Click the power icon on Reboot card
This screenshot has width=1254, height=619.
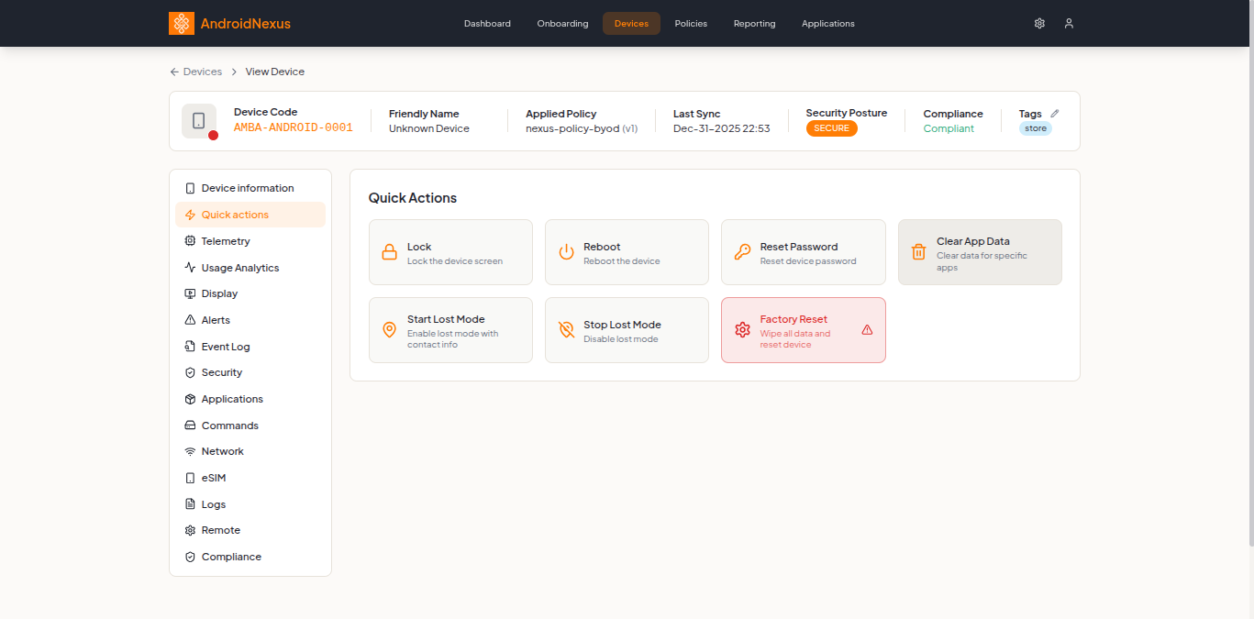[x=566, y=252]
